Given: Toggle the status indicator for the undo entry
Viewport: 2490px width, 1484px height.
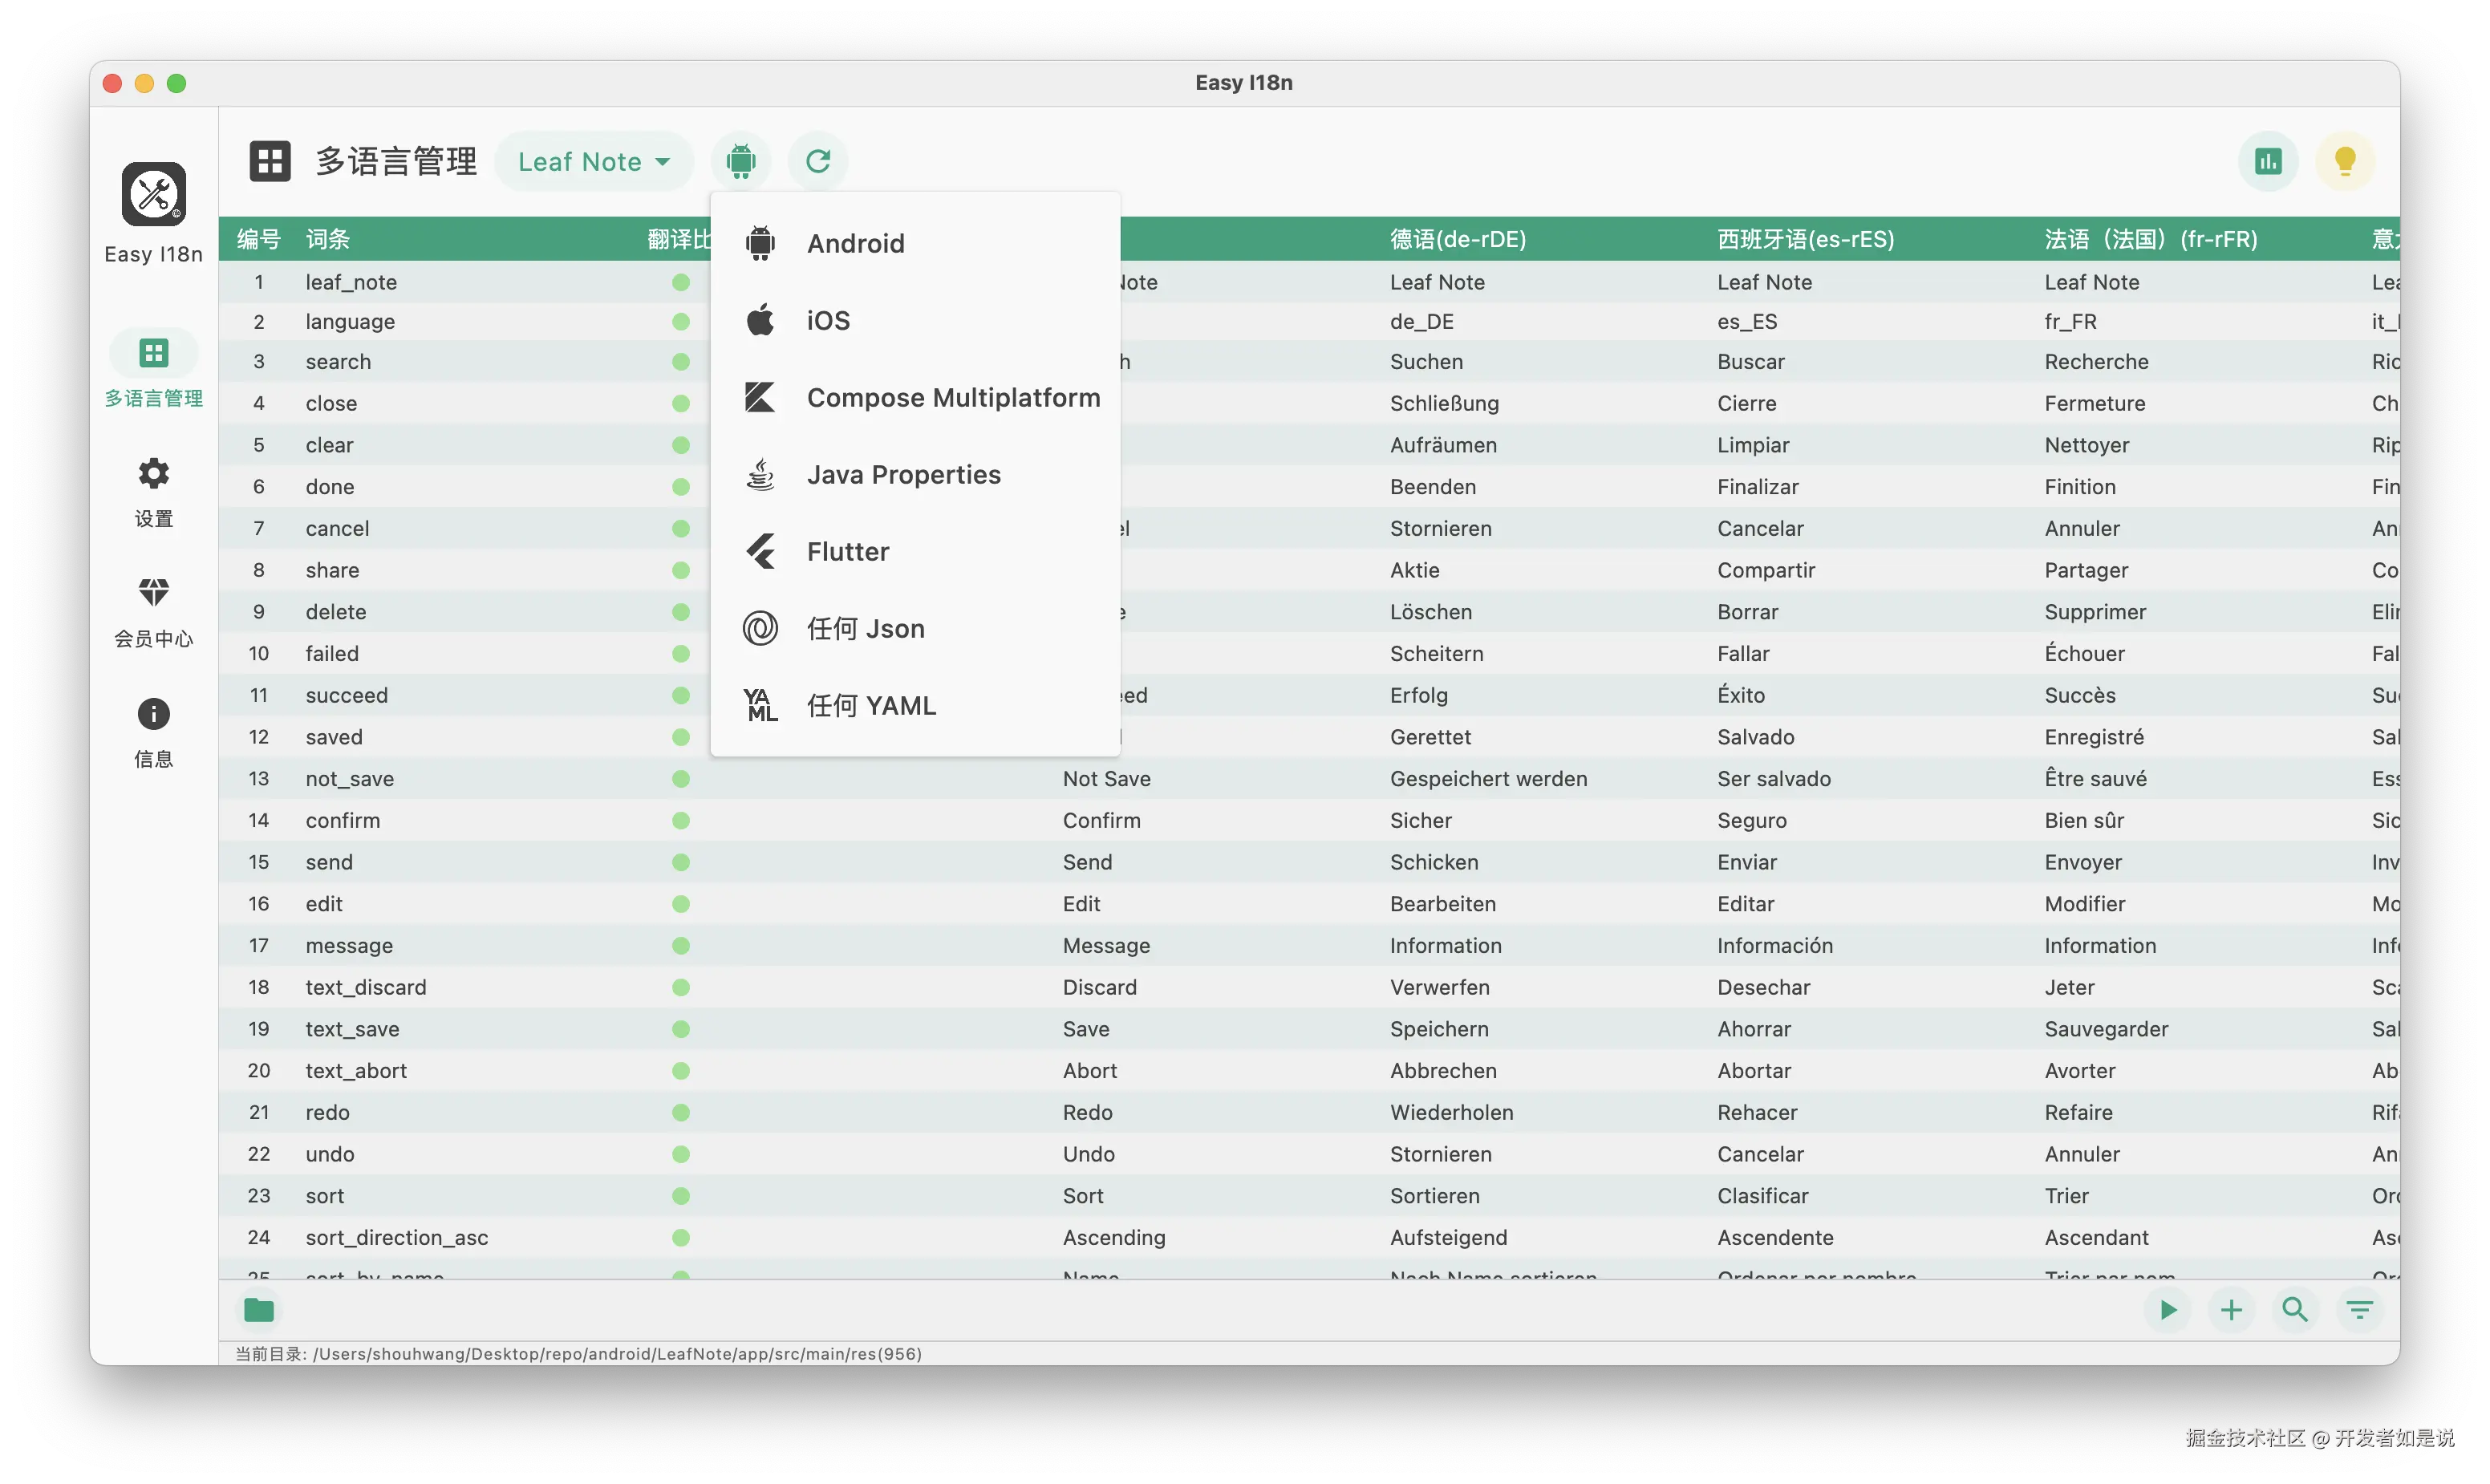Looking at the screenshot, I should click(x=681, y=1154).
